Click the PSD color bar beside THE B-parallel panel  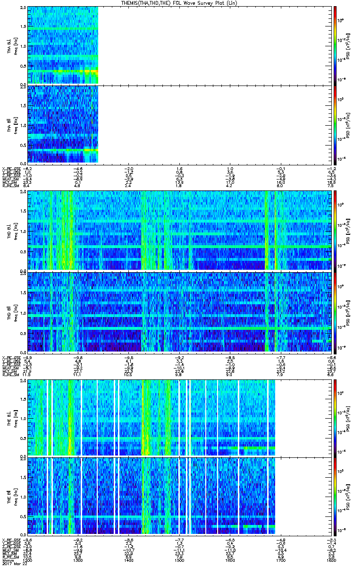(x=335, y=496)
